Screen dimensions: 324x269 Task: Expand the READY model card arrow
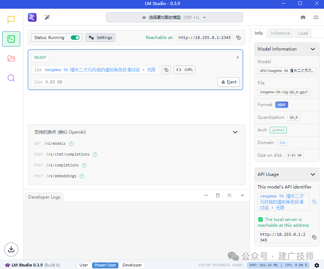click(238, 57)
